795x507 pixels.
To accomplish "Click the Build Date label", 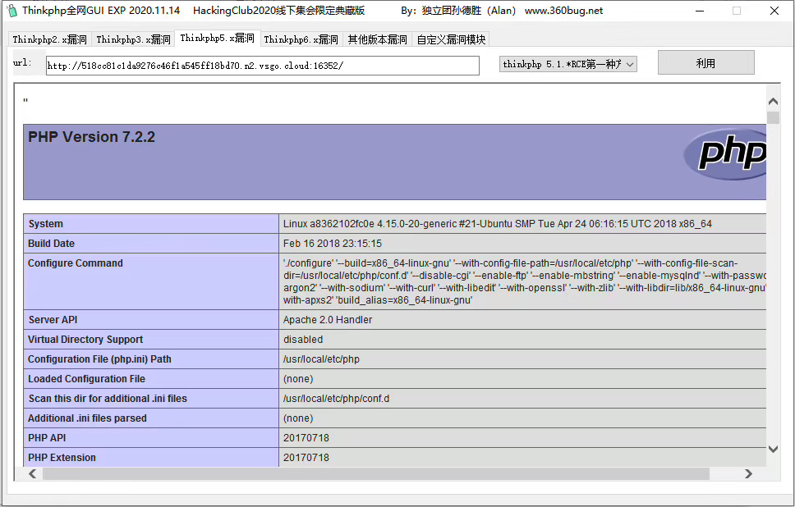I will pyautogui.click(x=51, y=244).
